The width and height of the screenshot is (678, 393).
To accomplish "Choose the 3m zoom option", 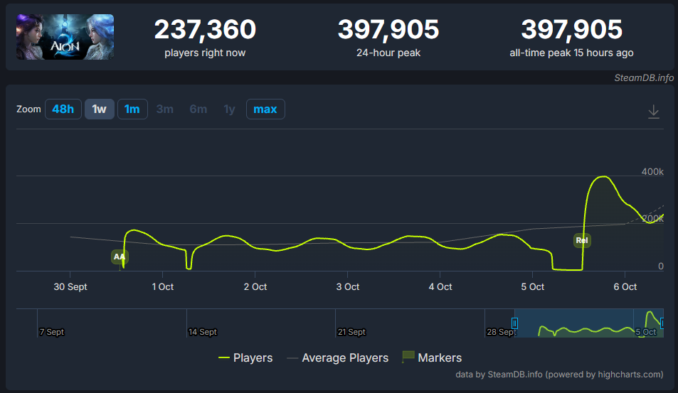I will click(165, 109).
